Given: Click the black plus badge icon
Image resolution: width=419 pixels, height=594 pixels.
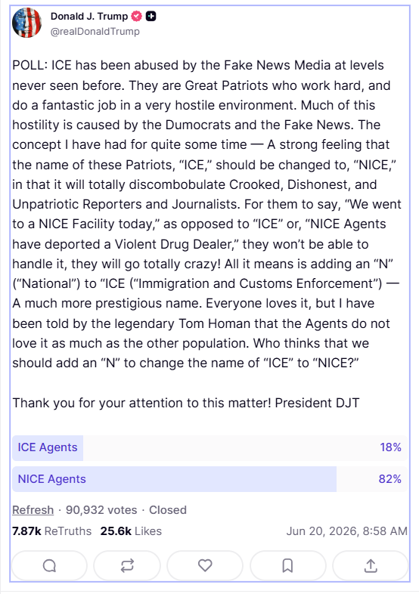Looking at the screenshot, I should pyautogui.click(x=151, y=17).
